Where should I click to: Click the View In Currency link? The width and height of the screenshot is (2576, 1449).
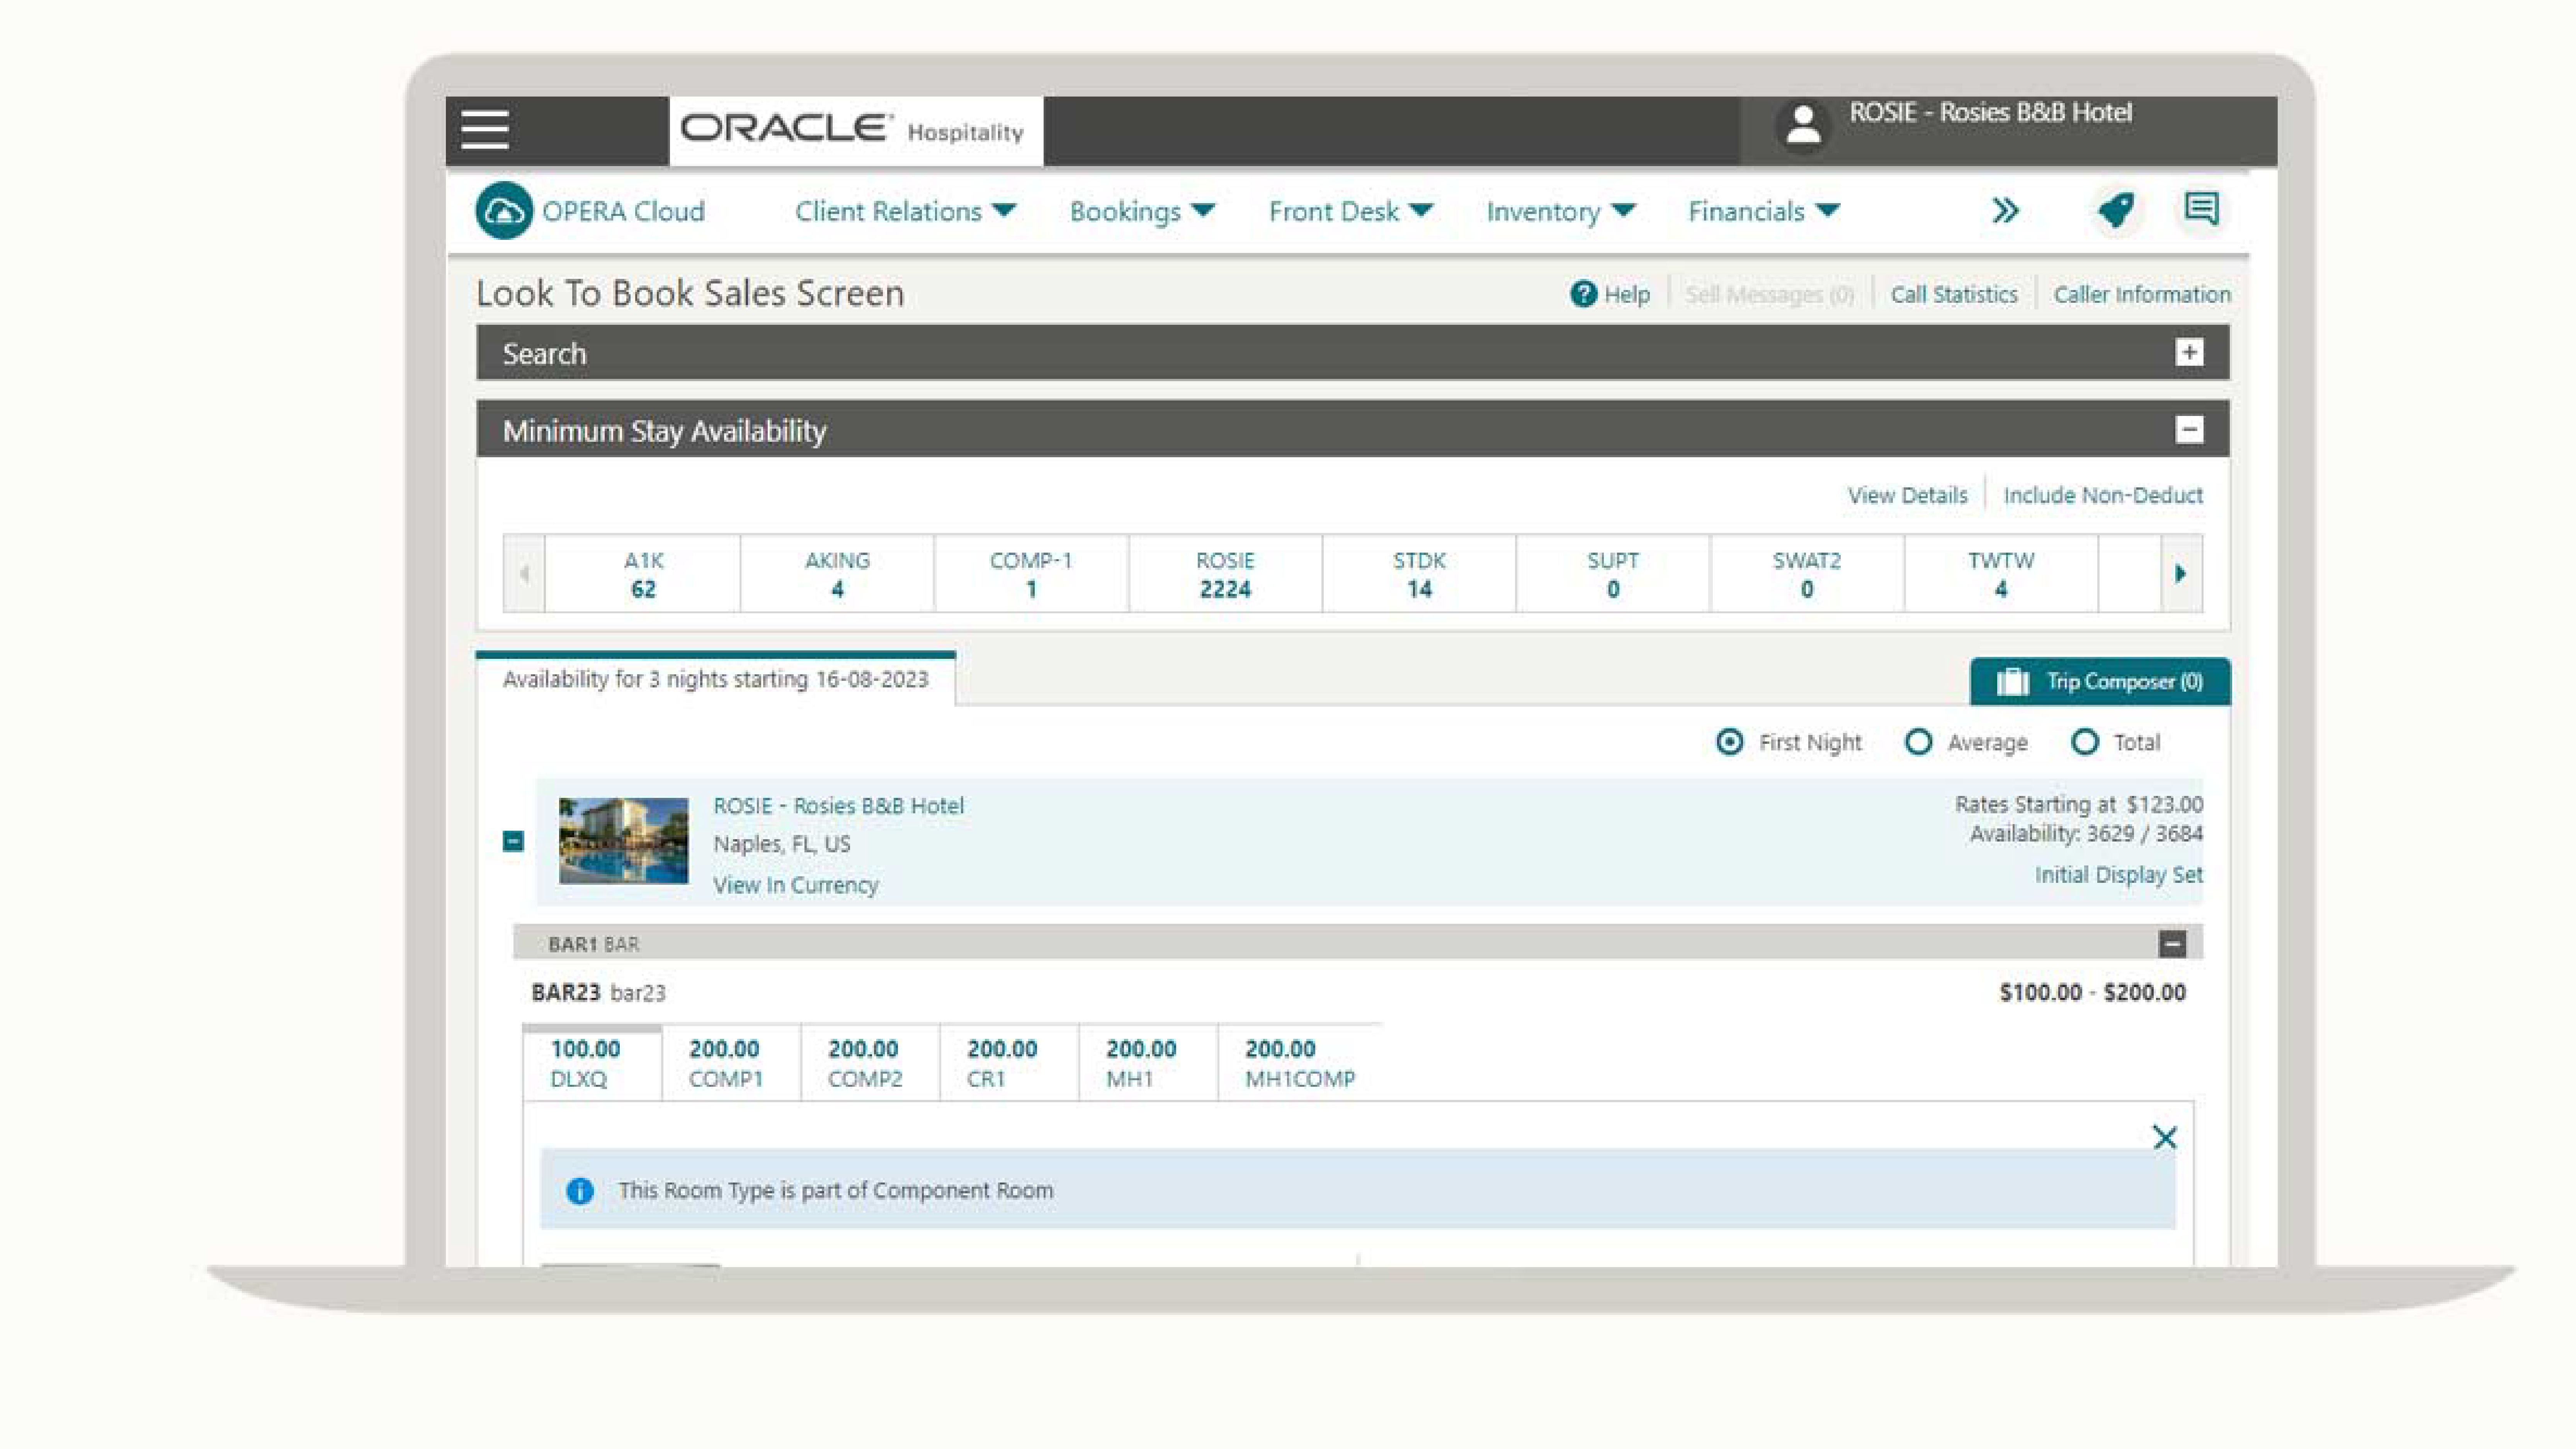click(x=795, y=884)
